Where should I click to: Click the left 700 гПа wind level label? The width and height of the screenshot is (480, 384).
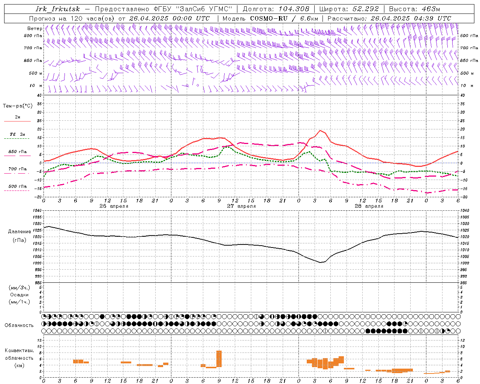pos(33,48)
